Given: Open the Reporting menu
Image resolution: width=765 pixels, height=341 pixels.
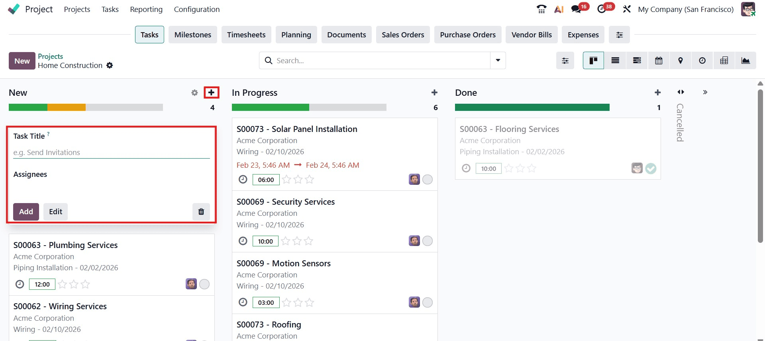Looking at the screenshot, I should point(146,9).
